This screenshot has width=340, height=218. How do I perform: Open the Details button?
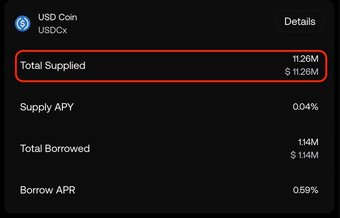pyautogui.click(x=299, y=21)
